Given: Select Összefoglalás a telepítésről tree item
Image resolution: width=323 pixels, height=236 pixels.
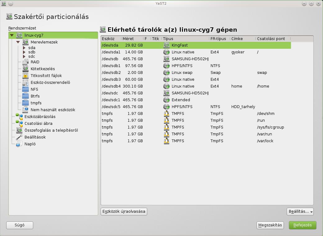Looking at the screenshot, I should [51, 130].
